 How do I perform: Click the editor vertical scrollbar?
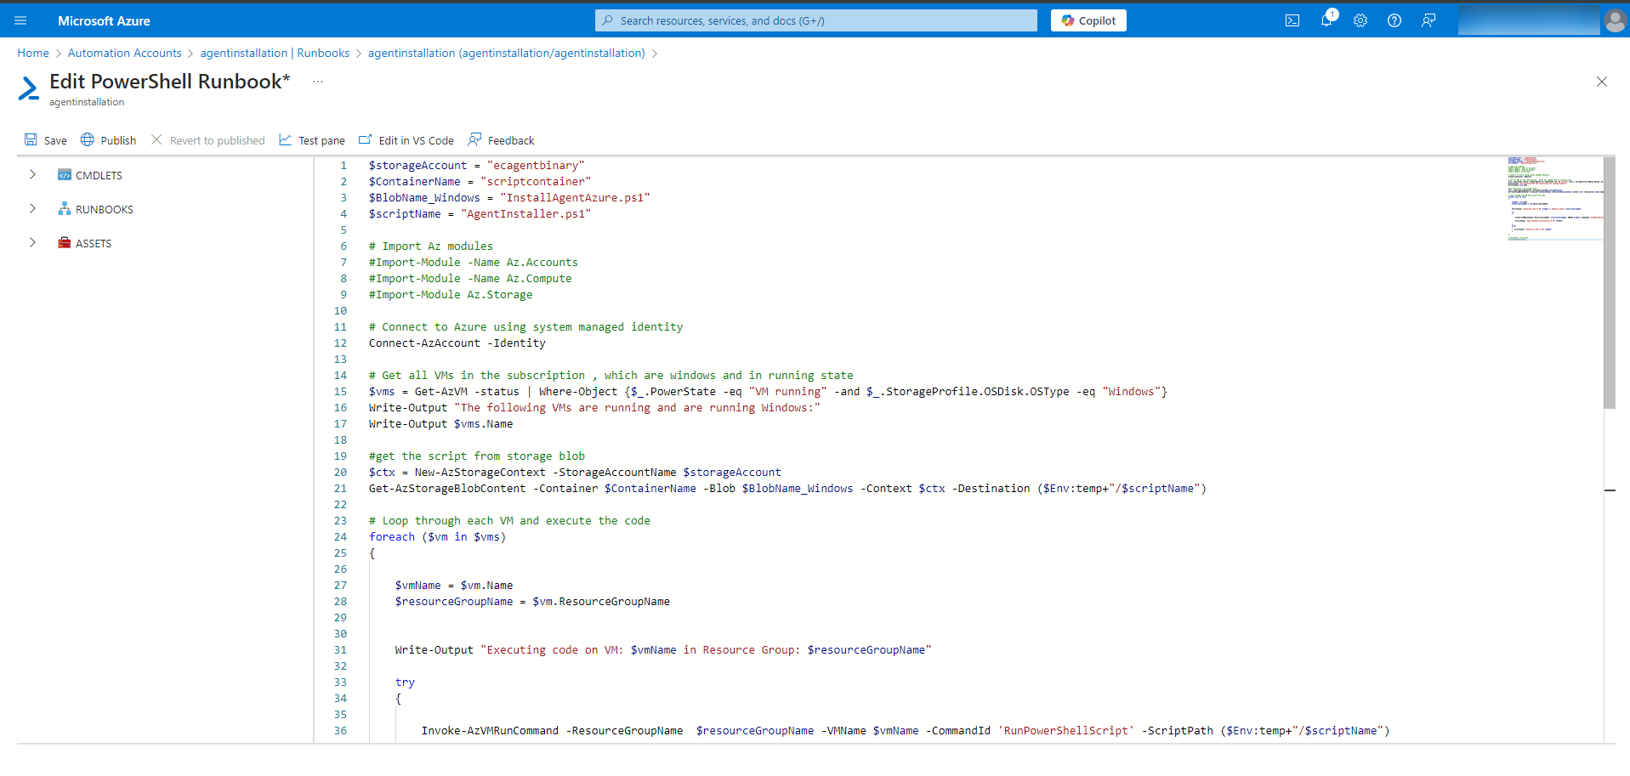(x=1609, y=282)
